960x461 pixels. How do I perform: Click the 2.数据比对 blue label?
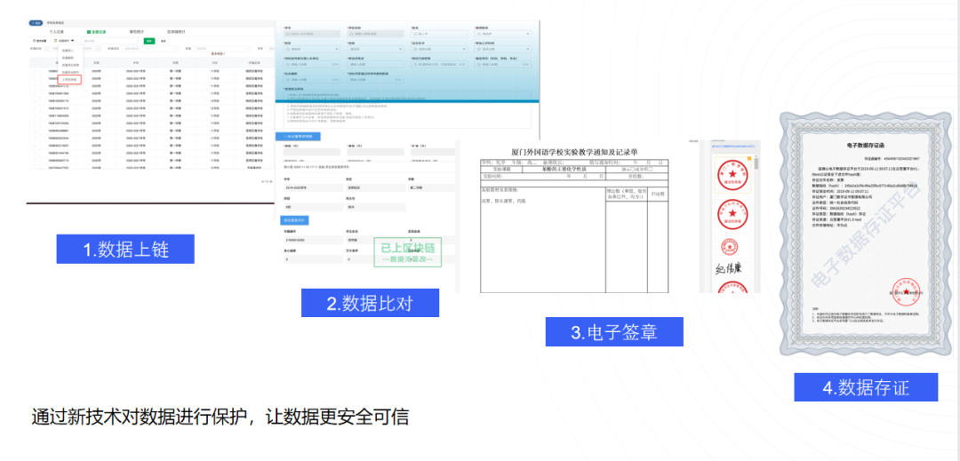(x=370, y=302)
